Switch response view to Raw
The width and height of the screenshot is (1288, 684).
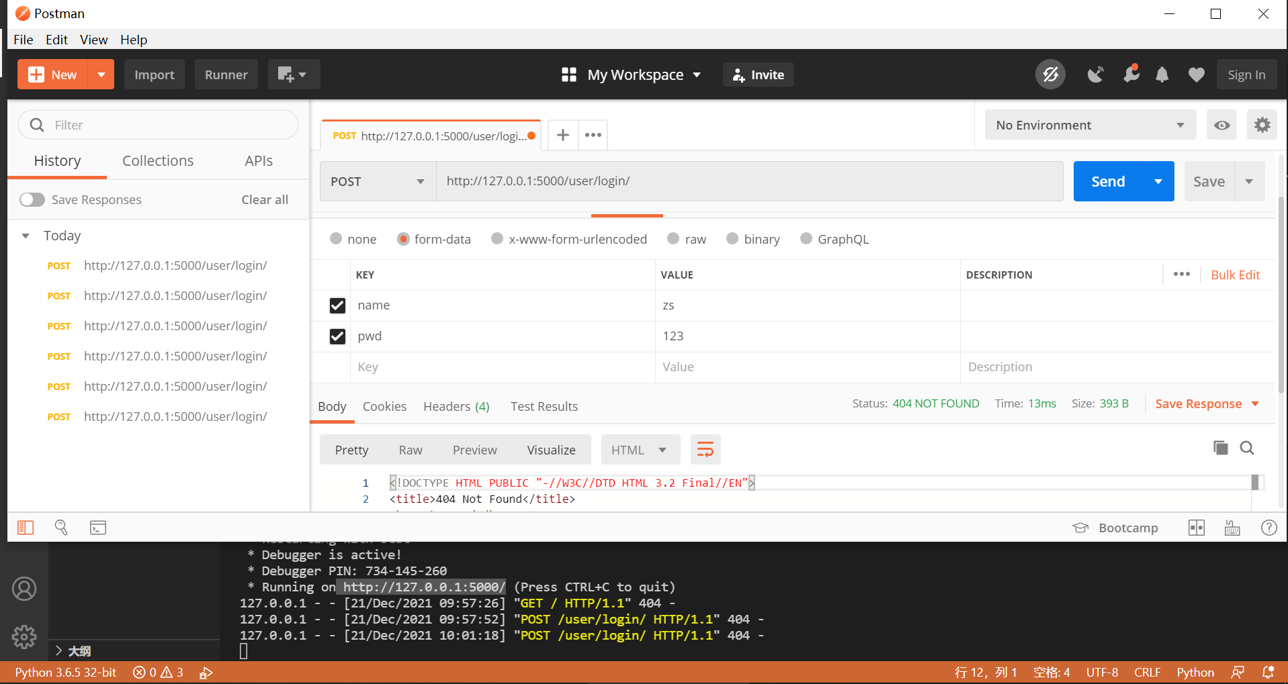[x=411, y=450]
